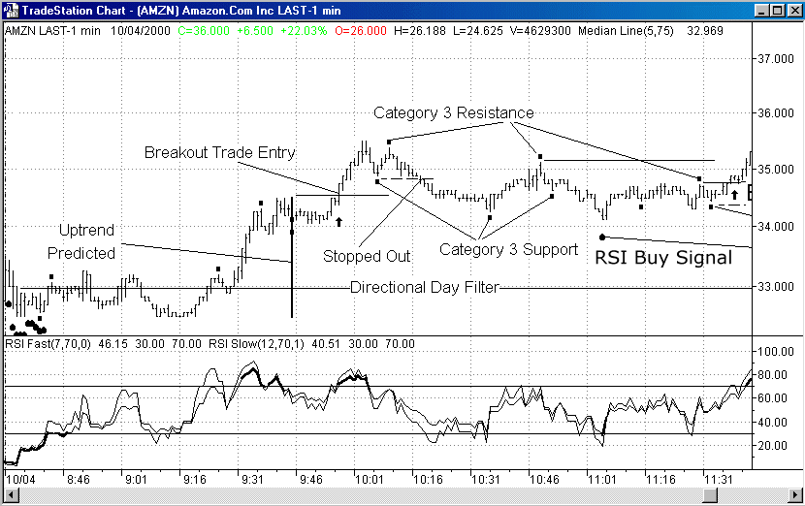Click the buy arrow below breakout entry
The image size is (805, 506).
[338, 222]
